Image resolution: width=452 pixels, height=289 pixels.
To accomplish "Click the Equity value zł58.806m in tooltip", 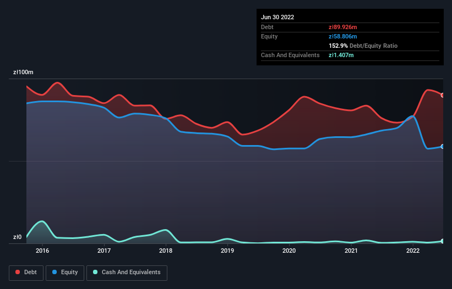I will [343, 36].
